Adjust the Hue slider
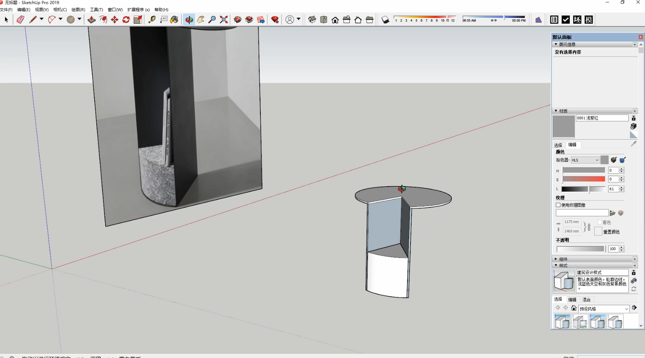The height and width of the screenshot is (358, 645). (584, 170)
